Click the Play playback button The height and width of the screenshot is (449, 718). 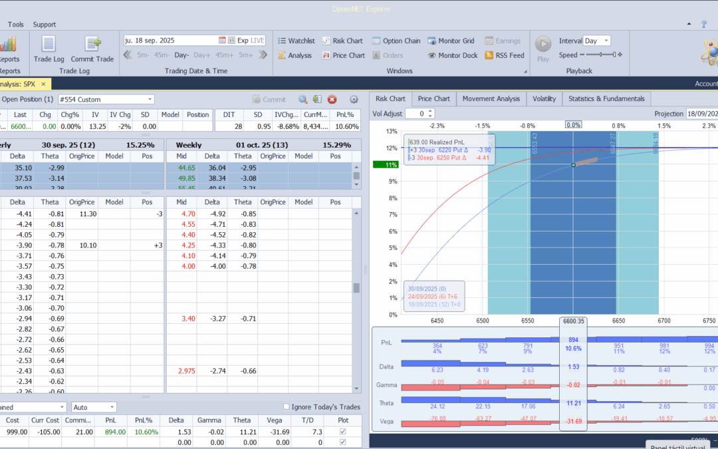coord(543,48)
